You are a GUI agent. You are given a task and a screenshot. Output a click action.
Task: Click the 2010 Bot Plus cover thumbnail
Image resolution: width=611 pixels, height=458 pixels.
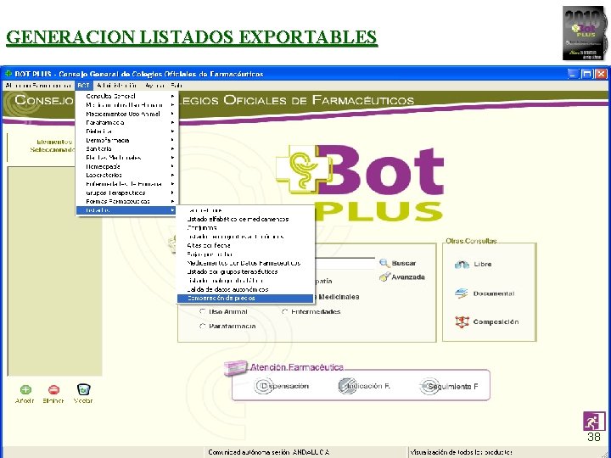pyautogui.click(x=585, y=33)
